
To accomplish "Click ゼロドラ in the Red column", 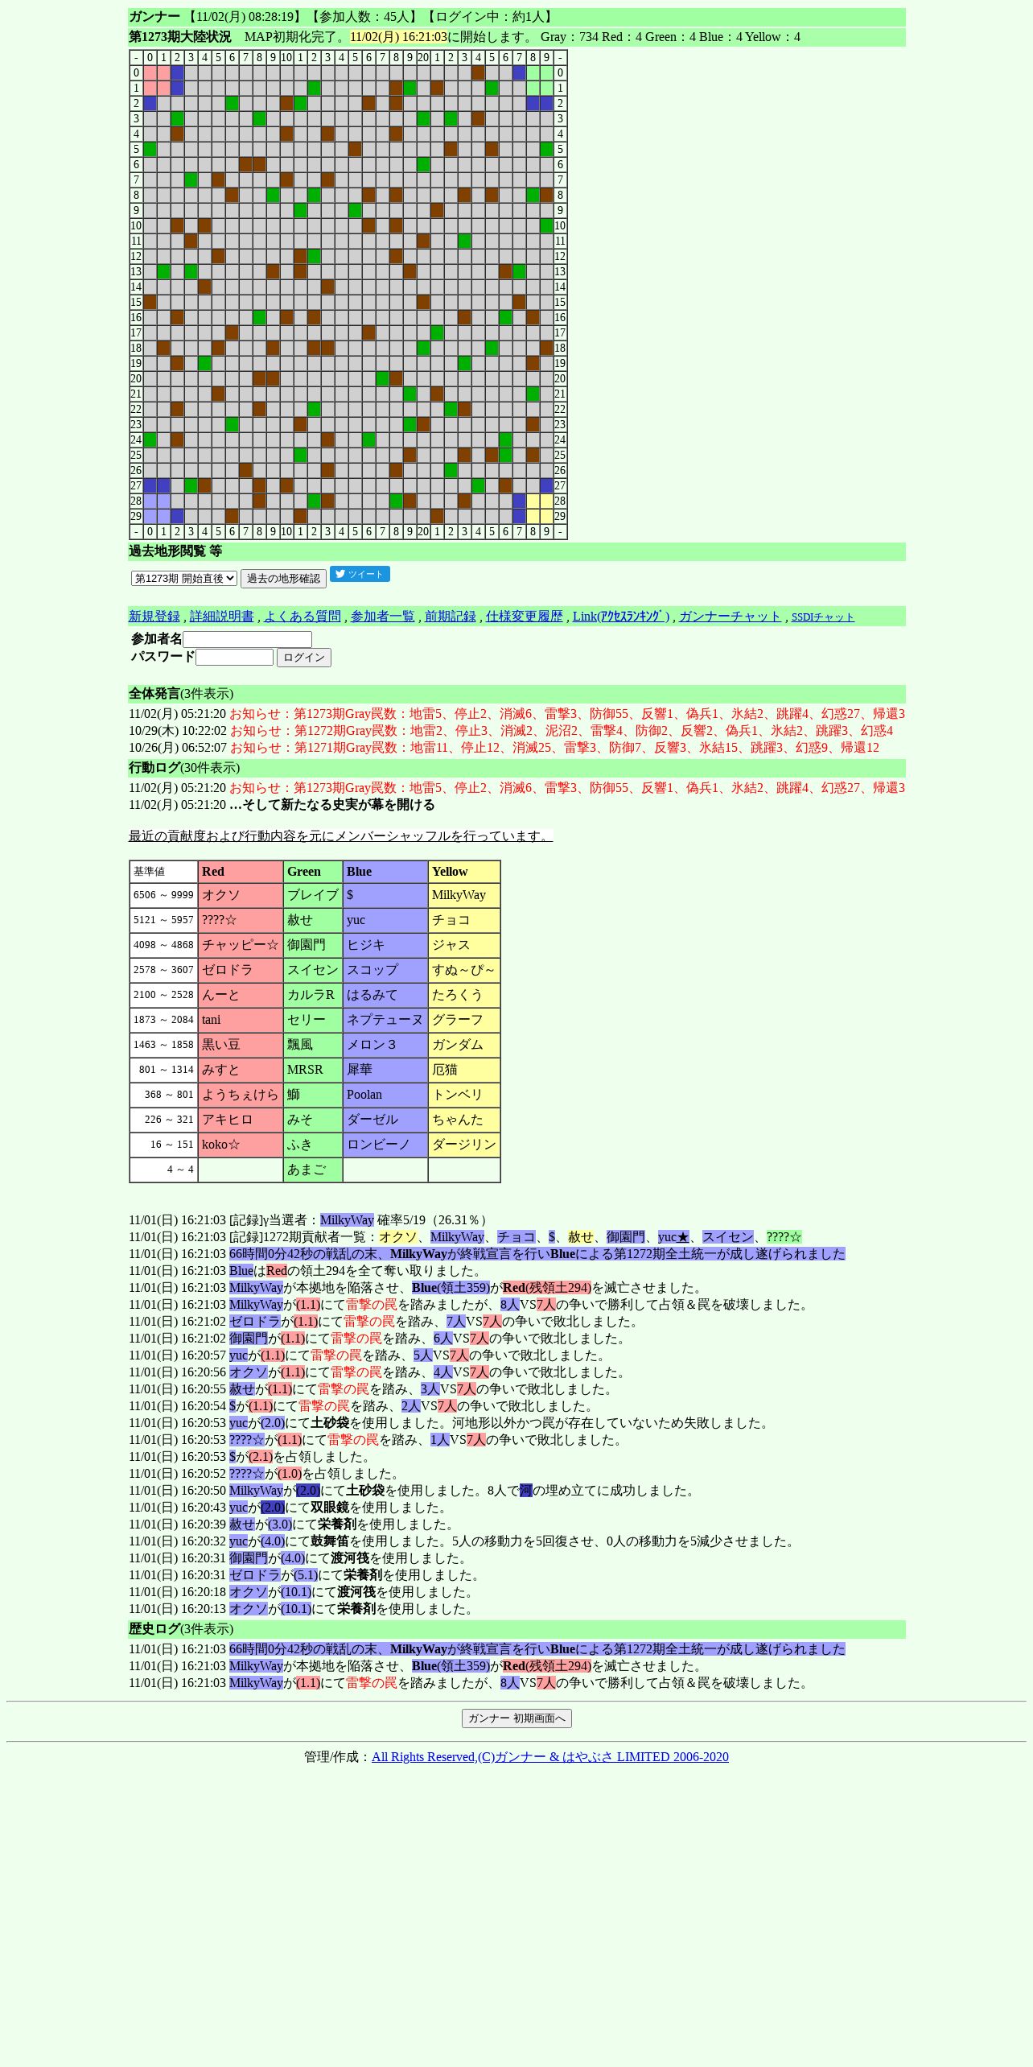I will [x=241, y=971].
